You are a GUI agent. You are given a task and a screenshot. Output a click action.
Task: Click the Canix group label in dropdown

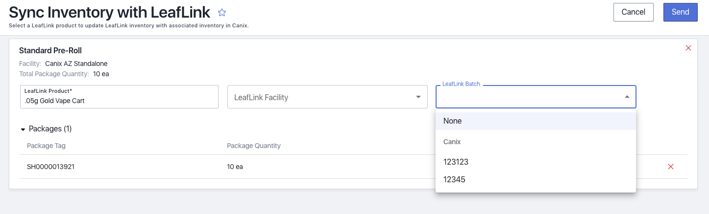[452, 142]
